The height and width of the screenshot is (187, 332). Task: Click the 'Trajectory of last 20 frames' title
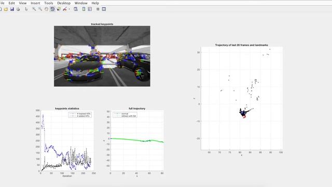pos(242,45)
